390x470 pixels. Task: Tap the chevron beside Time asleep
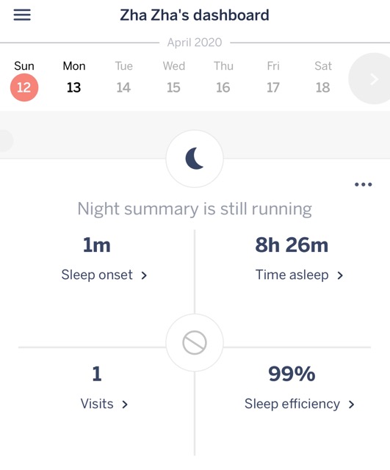(340, 275)
